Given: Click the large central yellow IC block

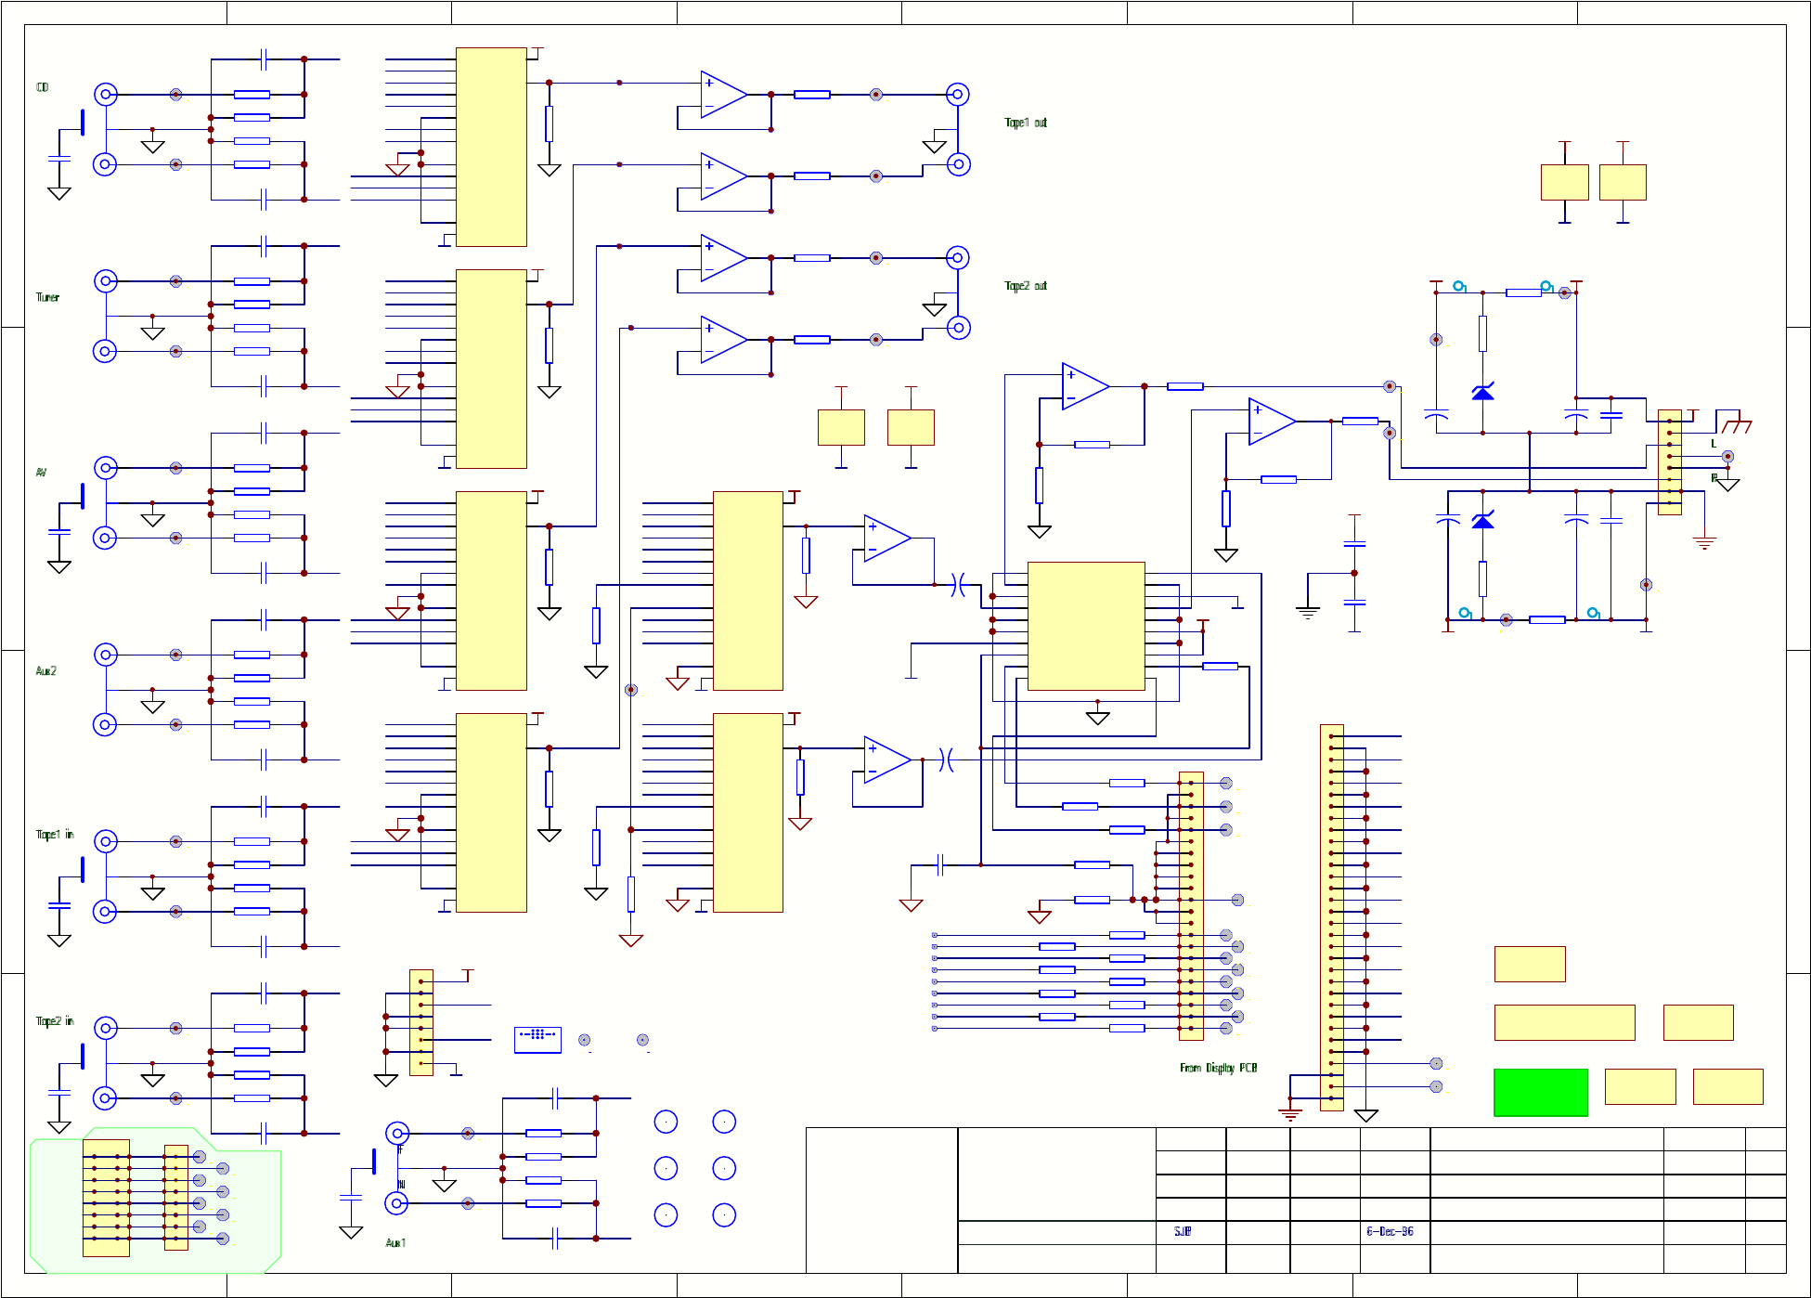Looking at the screenshot, I should (1086, 626).
